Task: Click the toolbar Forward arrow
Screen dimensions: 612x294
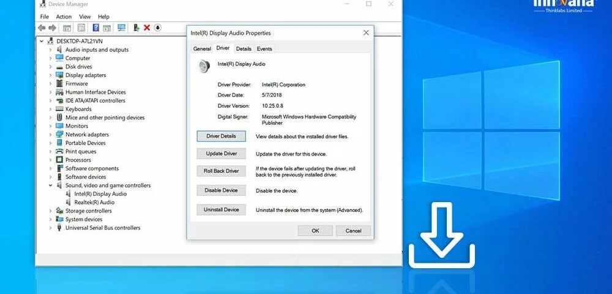Action: coord(52,28)
